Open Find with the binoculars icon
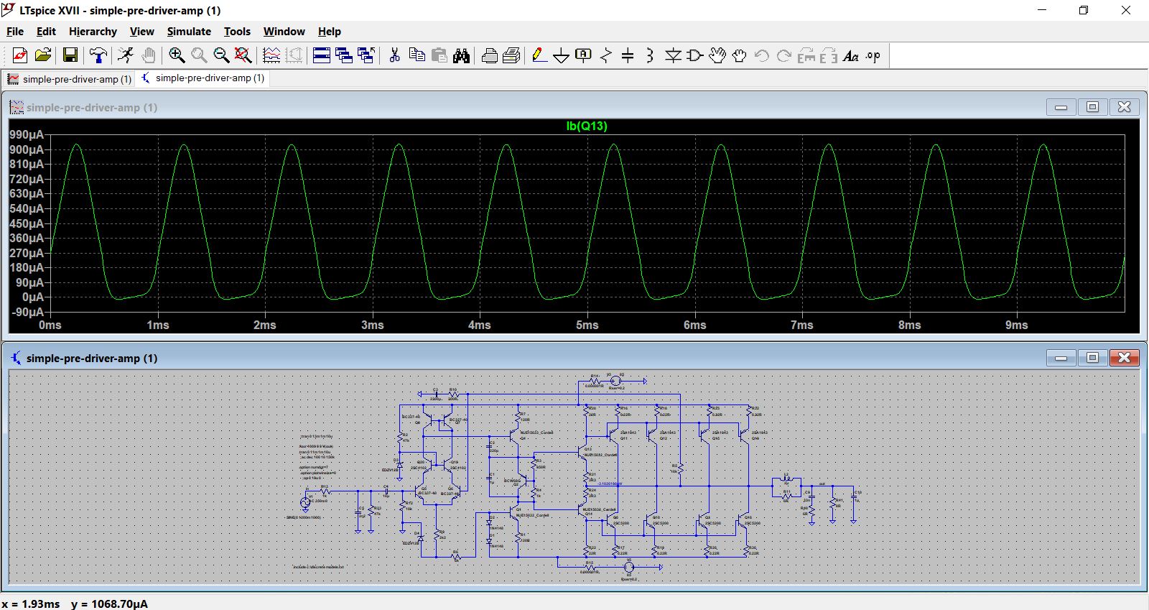Viewport: 1149px width, 610px height. [x=461, y=55]
